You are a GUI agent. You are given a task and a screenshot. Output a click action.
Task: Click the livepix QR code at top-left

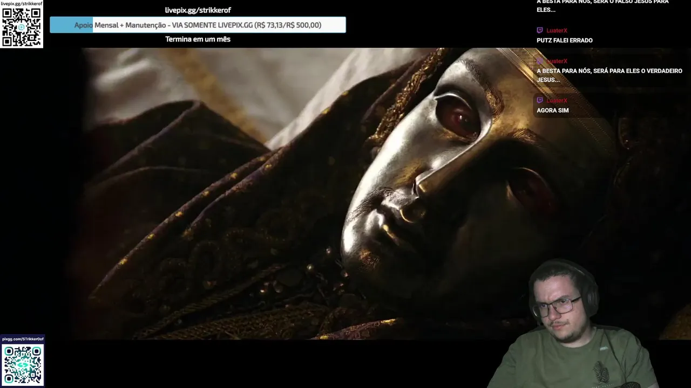coord(22,27)
